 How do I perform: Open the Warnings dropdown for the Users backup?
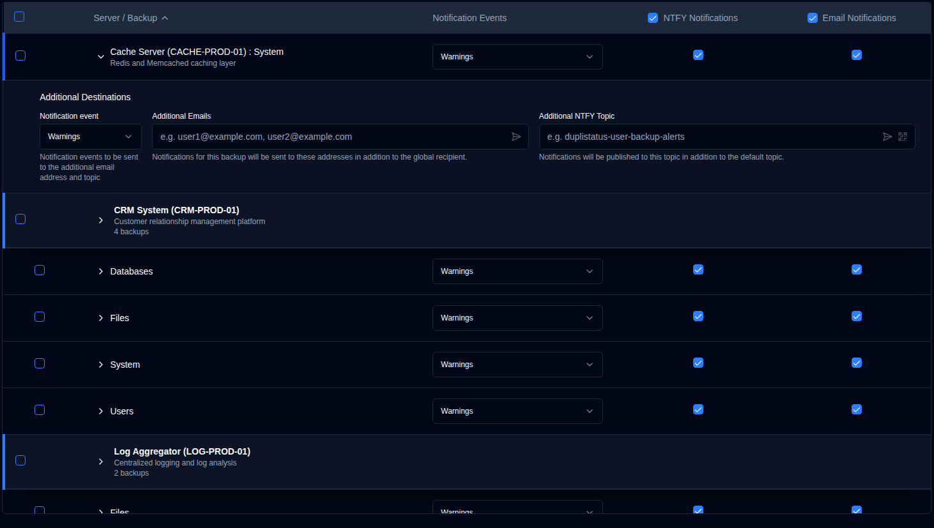517,411
